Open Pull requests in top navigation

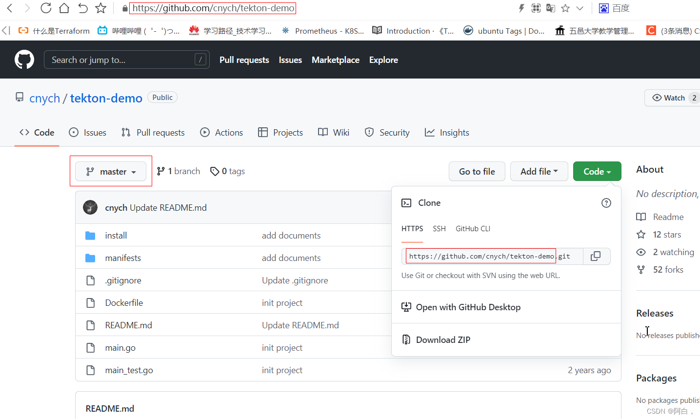click(244, 60)
